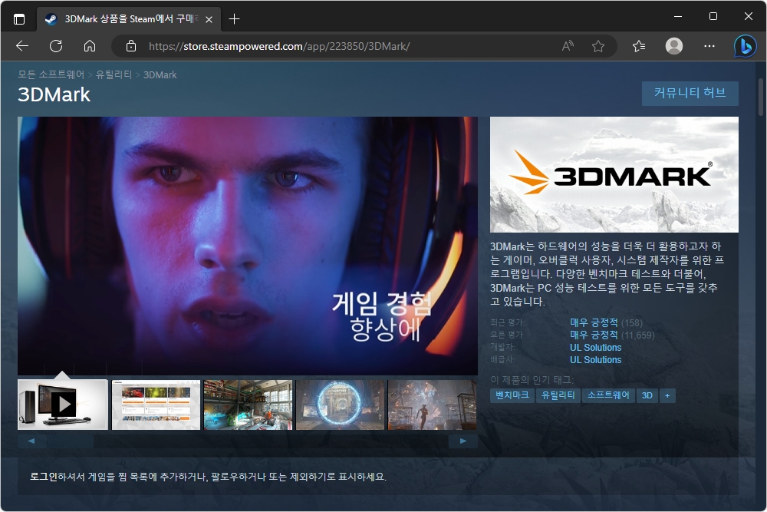Viewport: 767px width, 512px height.
Task: Go to 유틸리티 breadcrumb
Action: point(114,74)
